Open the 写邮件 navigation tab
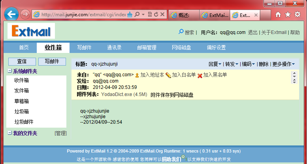Viewport: 307px width, 164px height. [84, 47]
